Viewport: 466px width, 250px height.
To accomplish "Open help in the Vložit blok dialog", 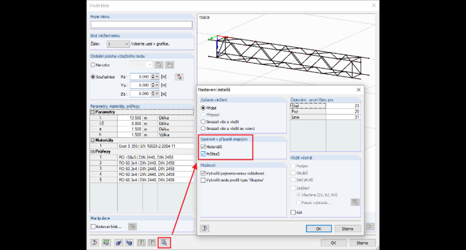I will pos(94,243).
